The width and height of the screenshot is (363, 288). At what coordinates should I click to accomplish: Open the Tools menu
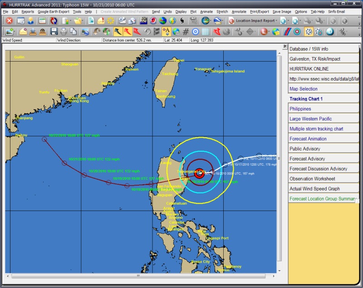77,12
